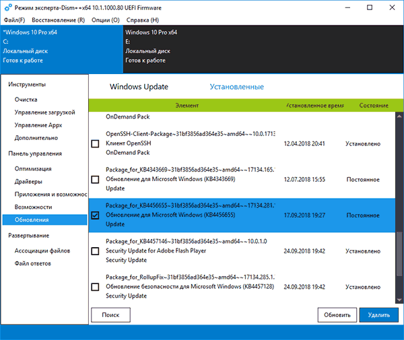Open Управление загрузкой in sidebar

click(x=45, y=112)
